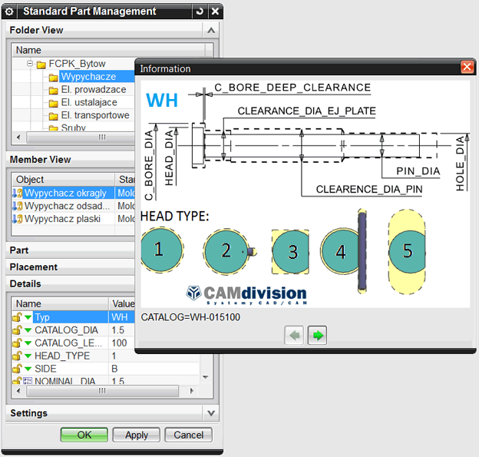Viewport: 479px width, 457px height.
Task: Collapse the FCPK_Bytow tree node
Action: pos(30,64)
